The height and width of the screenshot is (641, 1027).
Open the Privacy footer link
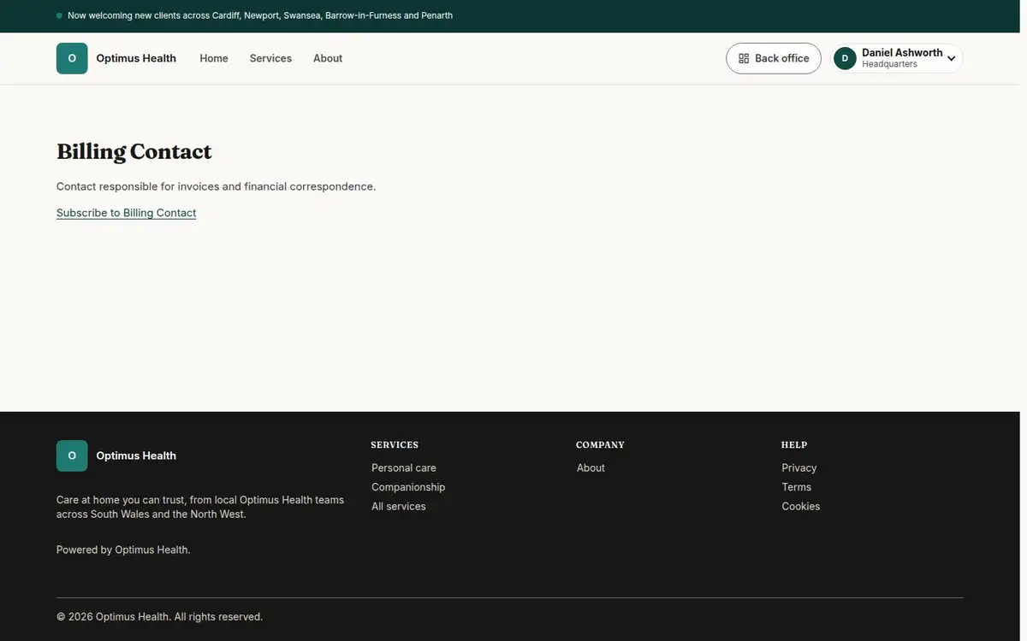(799, 468)
